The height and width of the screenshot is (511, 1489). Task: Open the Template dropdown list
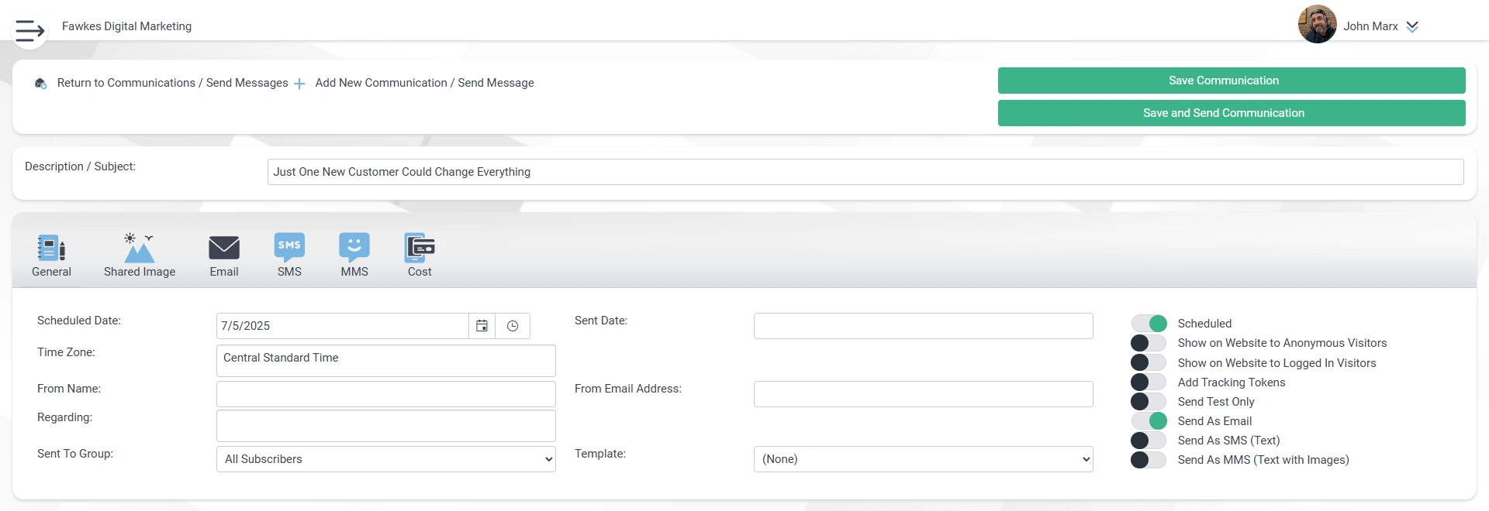pyautogui.click(x=923, y=459)
